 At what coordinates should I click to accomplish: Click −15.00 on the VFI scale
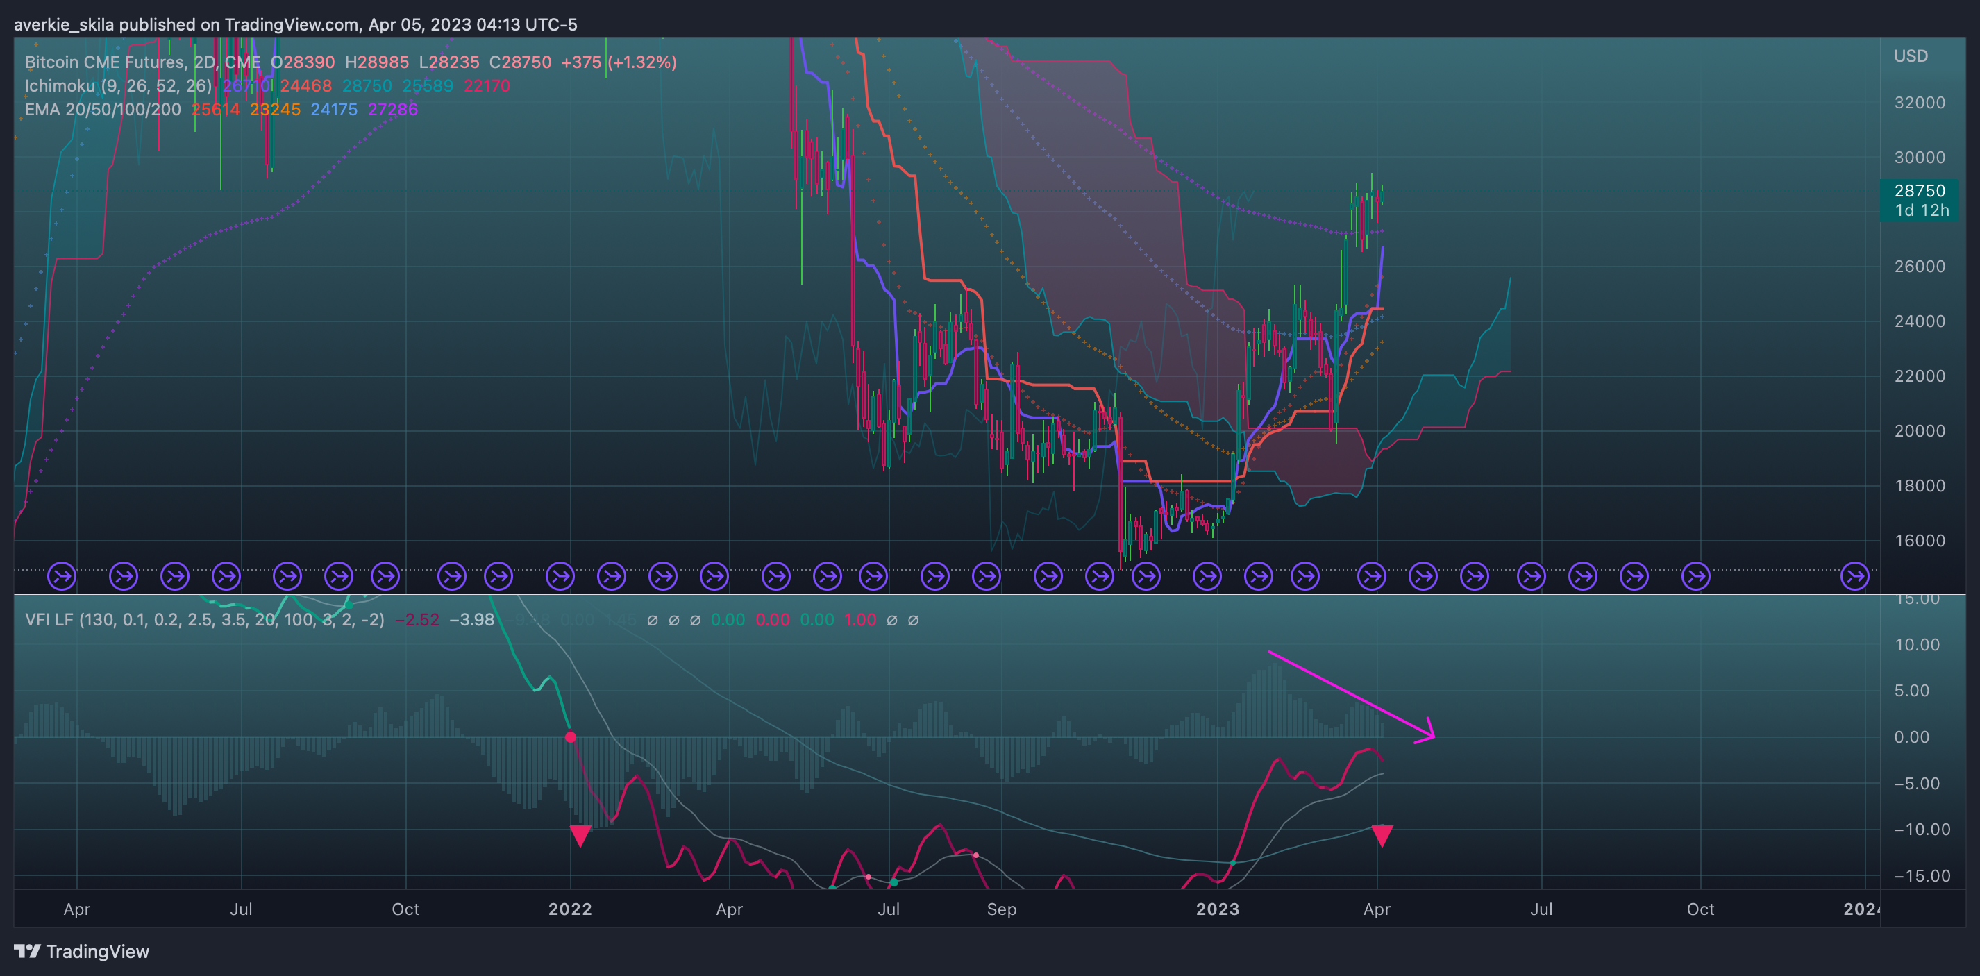pyautogui.click(x=1922, y=876)
